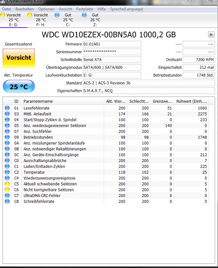Click the status icon for Mittl. Anlaufzeit

coord(7,114)
